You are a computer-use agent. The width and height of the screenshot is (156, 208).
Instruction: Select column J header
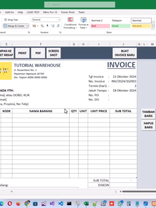tap(123, 44)
